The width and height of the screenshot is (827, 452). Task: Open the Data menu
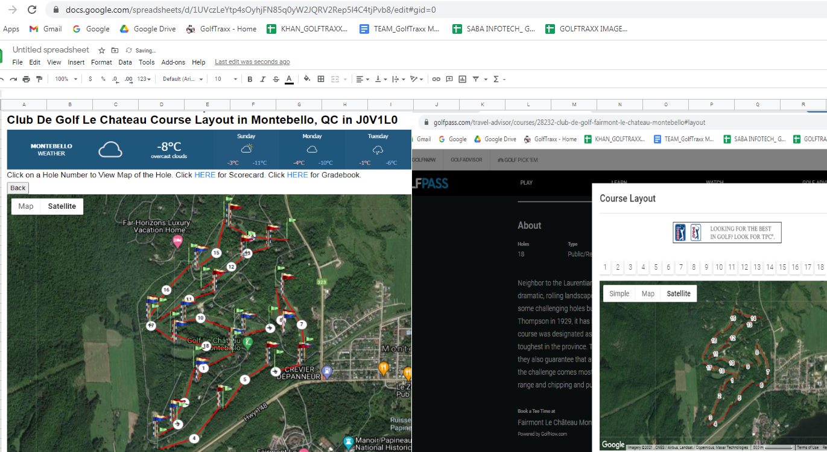point(125,62)
